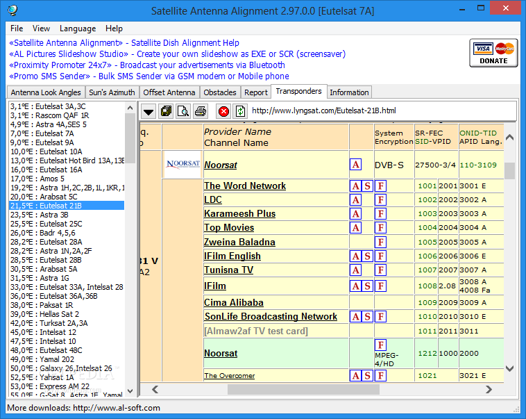Click the A icon in The Word Network row

click(x=355, y=186)
